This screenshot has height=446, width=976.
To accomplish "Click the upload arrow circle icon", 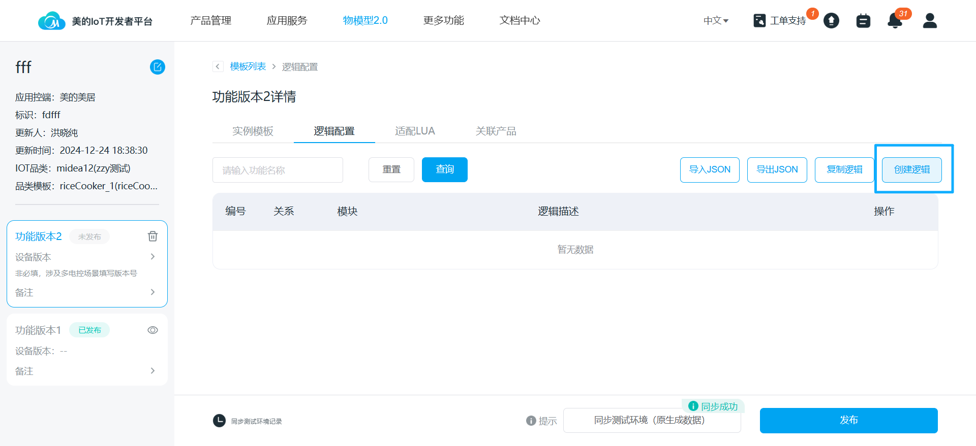I will [x=831, y=21].
